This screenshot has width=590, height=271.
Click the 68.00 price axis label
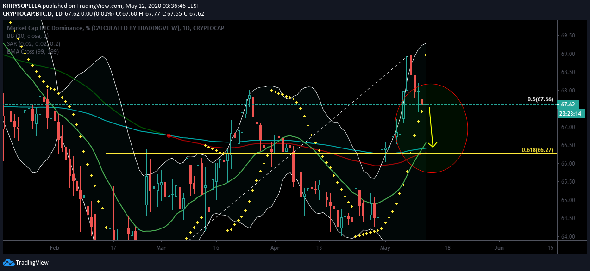568,91
